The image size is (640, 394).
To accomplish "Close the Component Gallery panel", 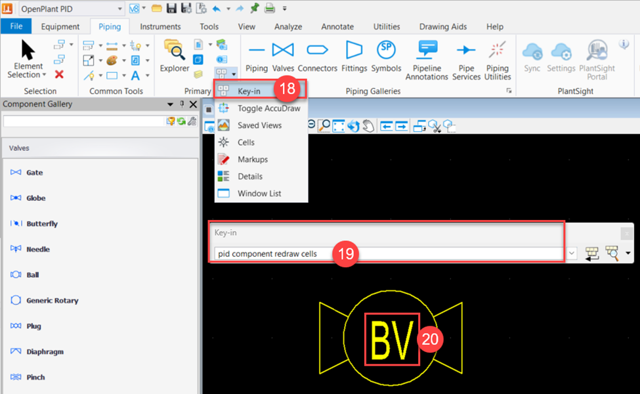I will tap(193, 104).
